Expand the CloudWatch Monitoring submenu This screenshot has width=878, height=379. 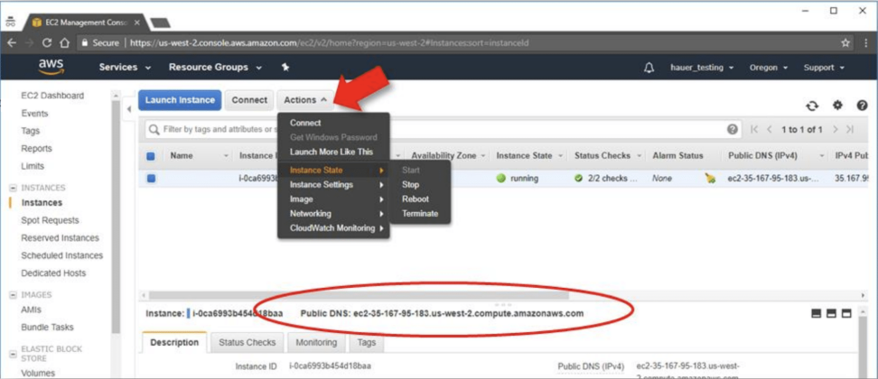333,228
